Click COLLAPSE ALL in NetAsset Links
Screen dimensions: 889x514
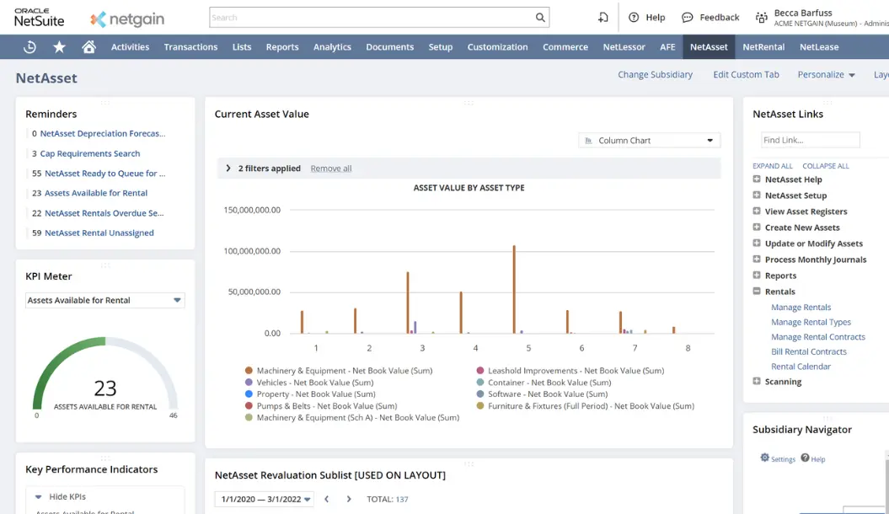pos(826,166)
